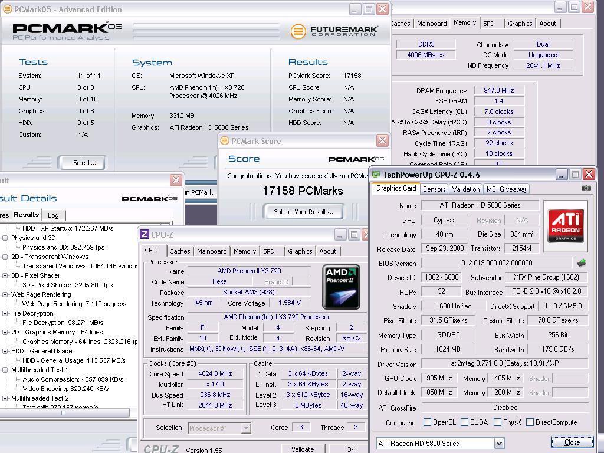This screenshot has height=453, width=604.
Task: Minimize the CPU-Z window
Action: tap(340, 234)
